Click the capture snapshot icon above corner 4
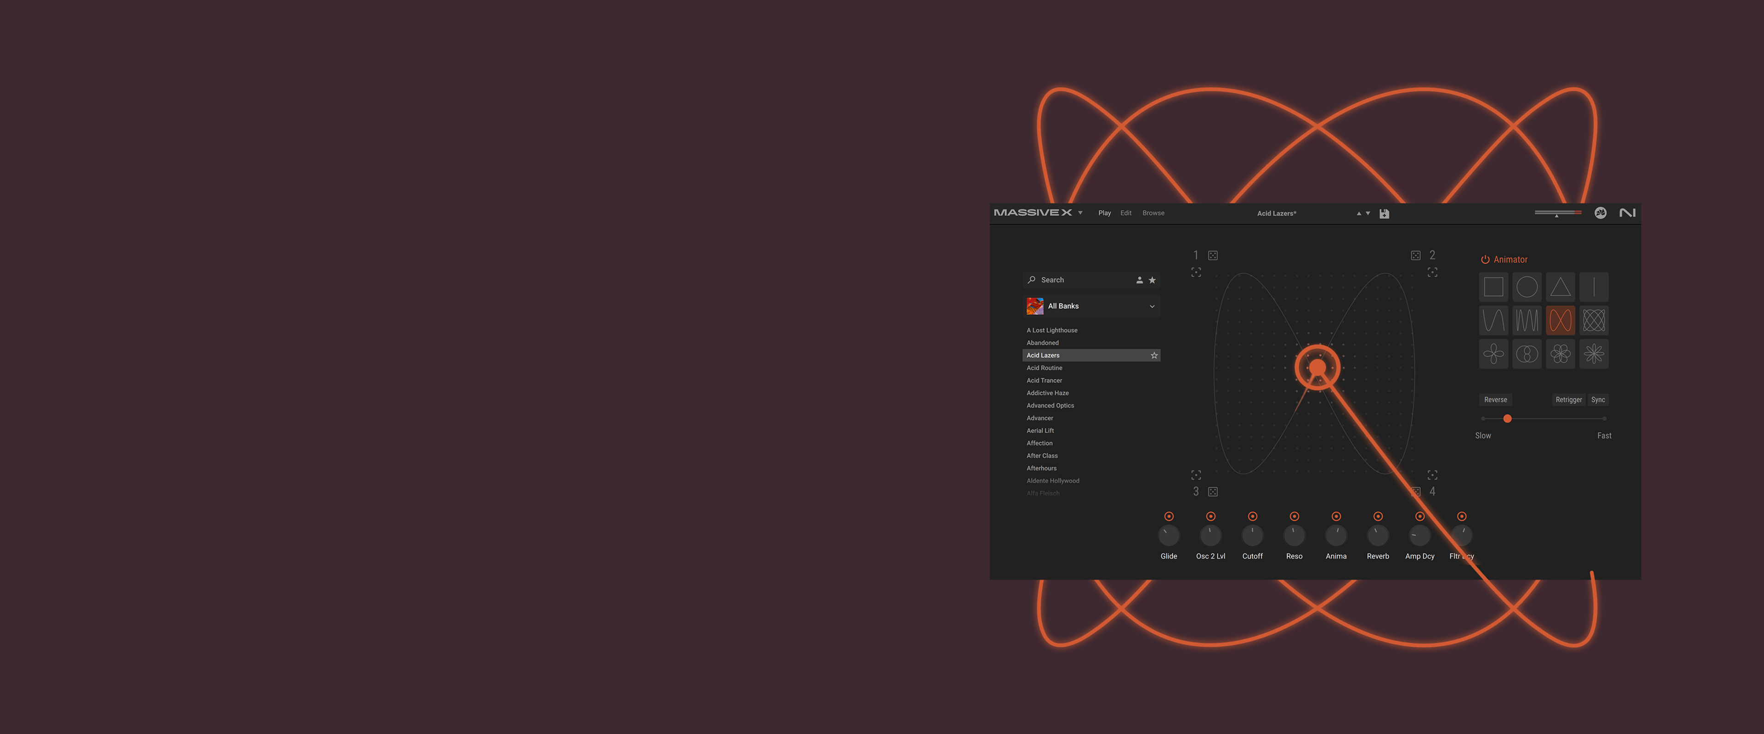This screenshot has height=734, width=1764. [x=1432, y=474]
